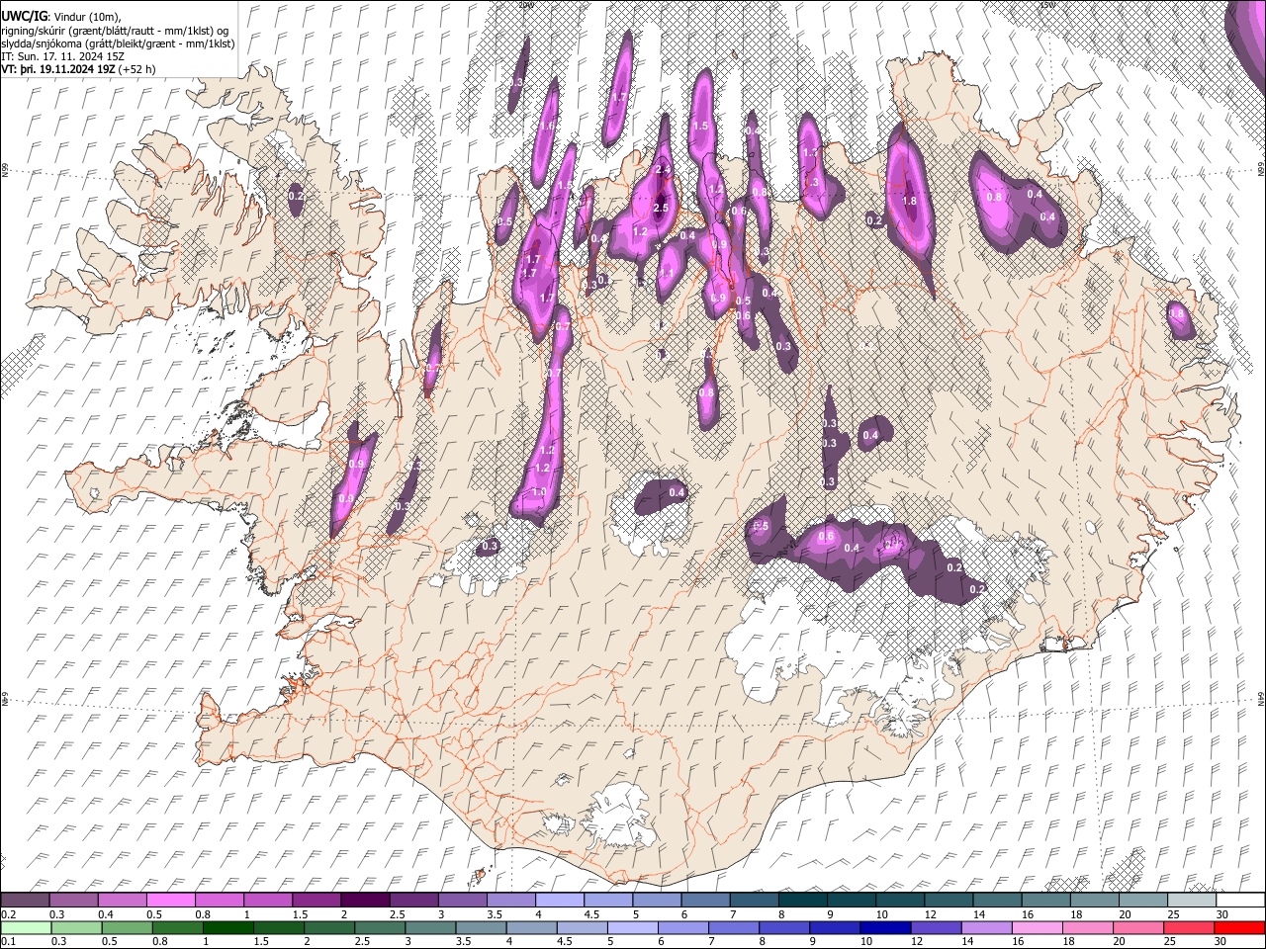Viewport: 1266px width, 949px height.
Task: Click the 0.2–0.3 dark mauve swatch, upper legend row
Action: [x=25, y=900]
